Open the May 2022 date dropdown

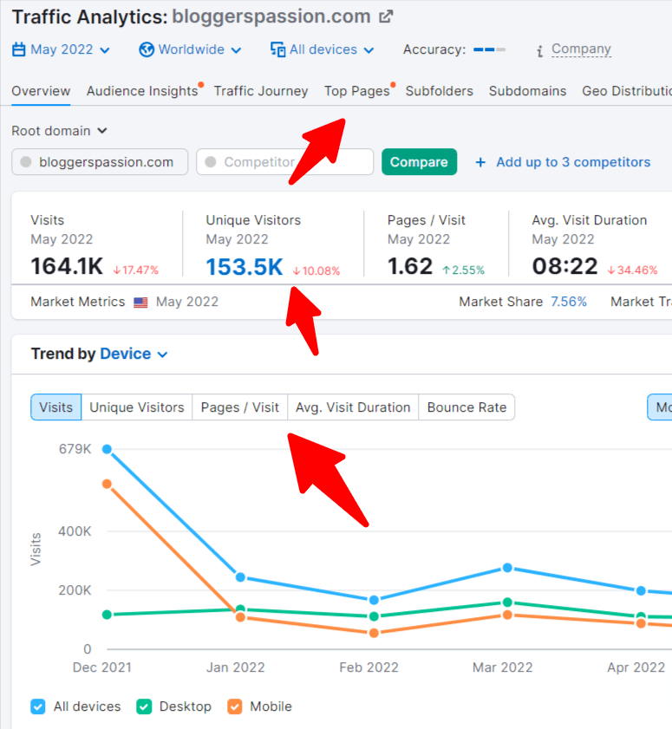click(x=61, y=49)
